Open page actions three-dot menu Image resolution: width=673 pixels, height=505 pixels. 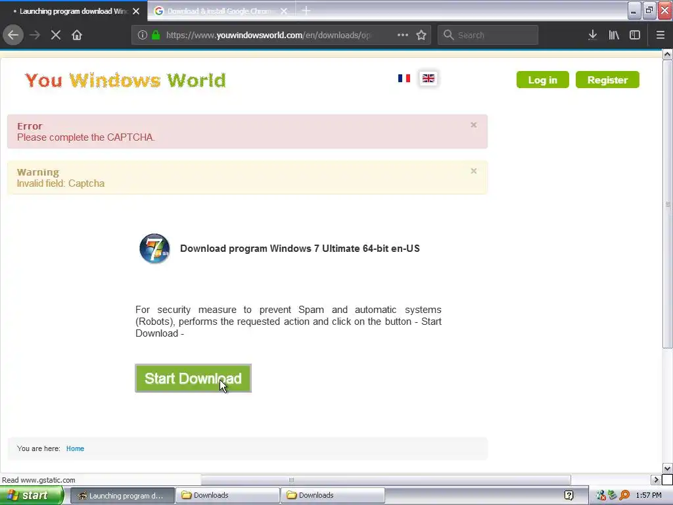(403, 36)
